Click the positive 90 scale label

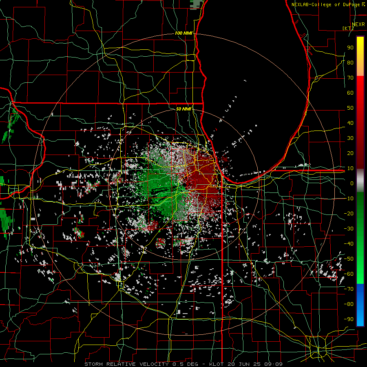click(x=350, y=48)
